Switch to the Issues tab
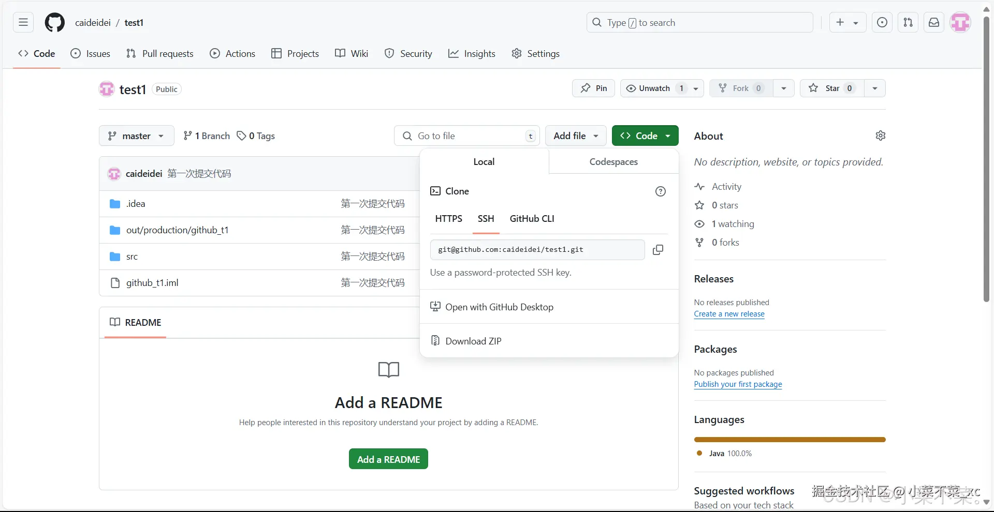The width and height of the screenshot is (994, 512). click(91, 54)
